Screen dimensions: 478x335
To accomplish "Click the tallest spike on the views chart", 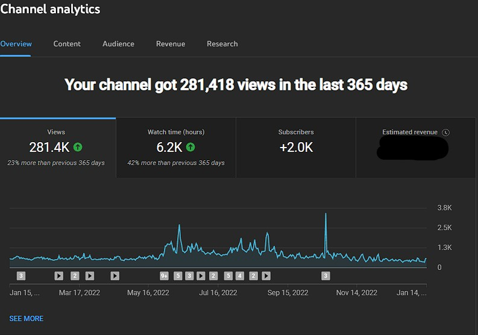I will pos(325,214).
